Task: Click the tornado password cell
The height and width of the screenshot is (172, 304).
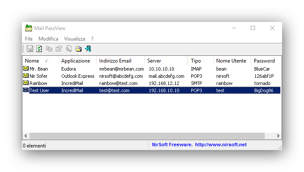Action: point(262,83)
